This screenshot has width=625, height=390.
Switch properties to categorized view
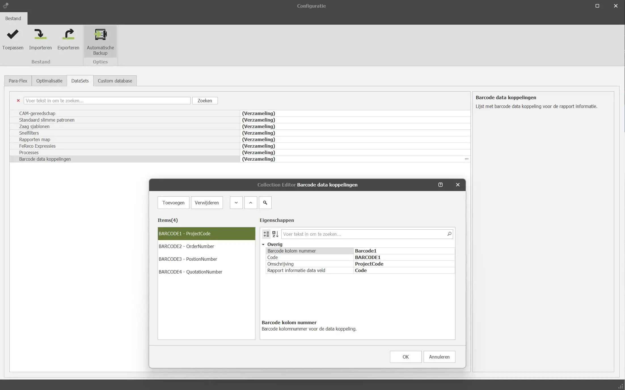(x=266, y=234)
